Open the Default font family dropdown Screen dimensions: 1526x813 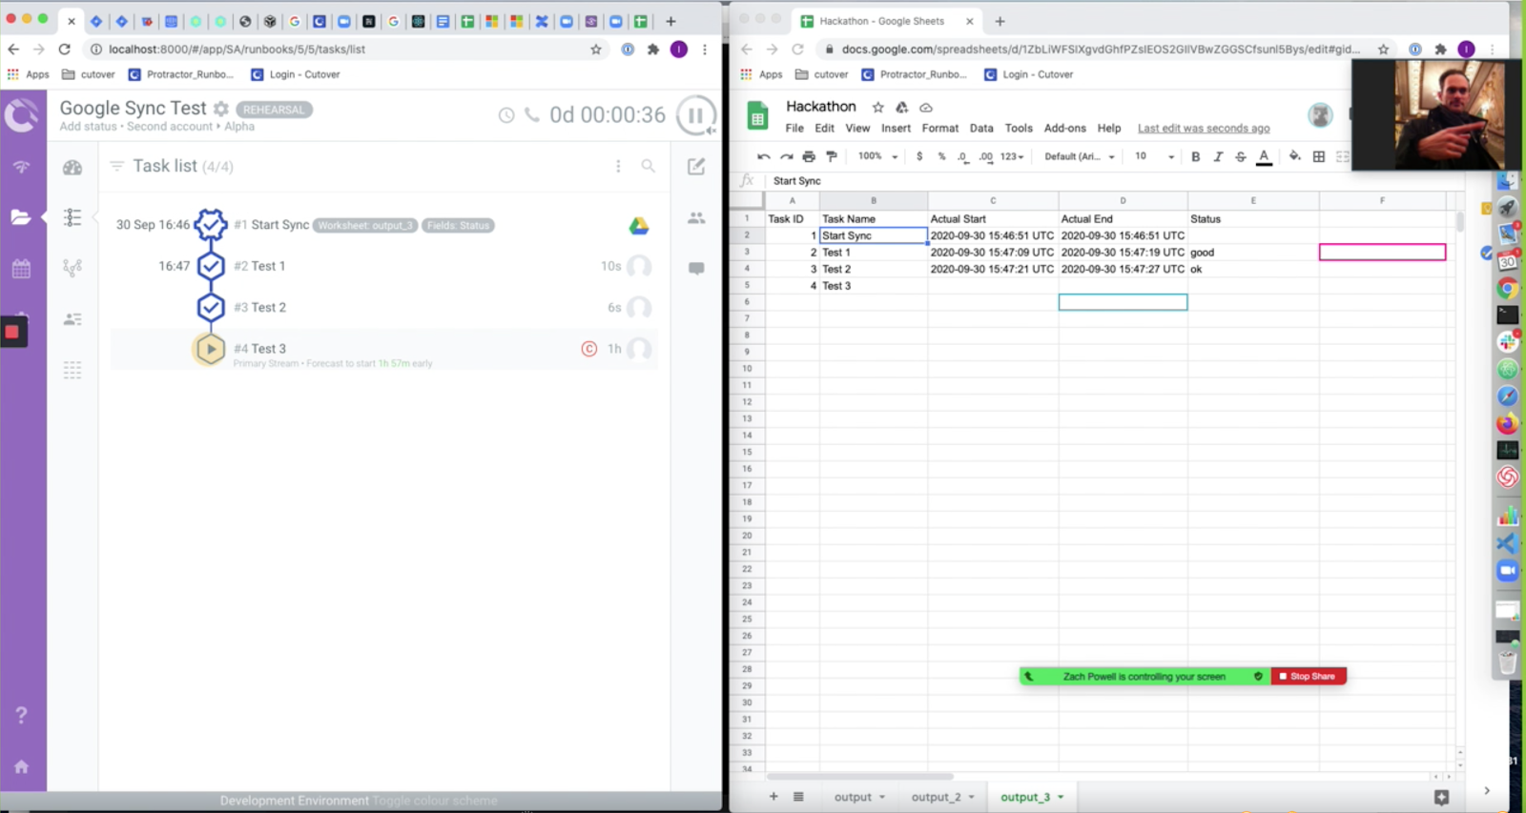pyautogui.click(x=1080, y=156)
